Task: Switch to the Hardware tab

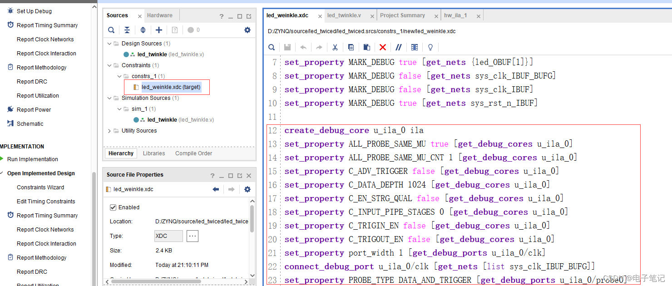Action: click(x=160, y=15)
